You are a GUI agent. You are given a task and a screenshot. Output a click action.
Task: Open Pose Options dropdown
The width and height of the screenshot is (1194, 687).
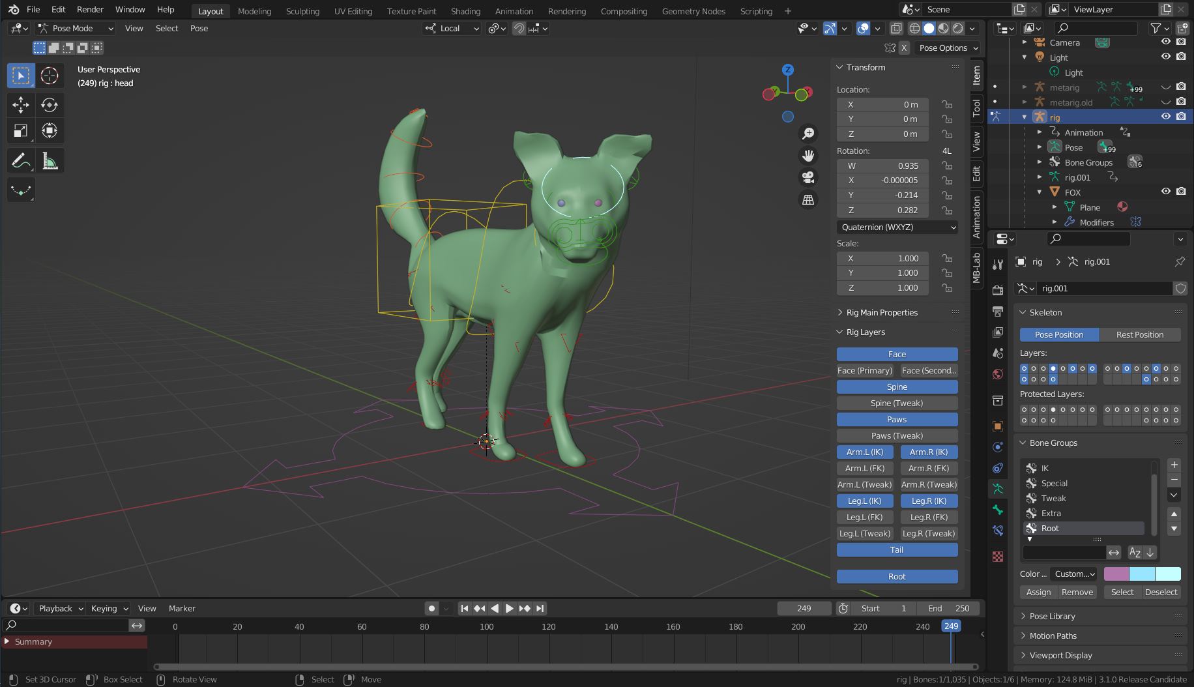(948, 48)
